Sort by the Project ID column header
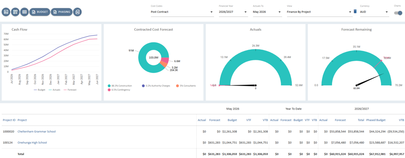Image resolution: width=405 pixels, height=158 pixels. [9, 120]
